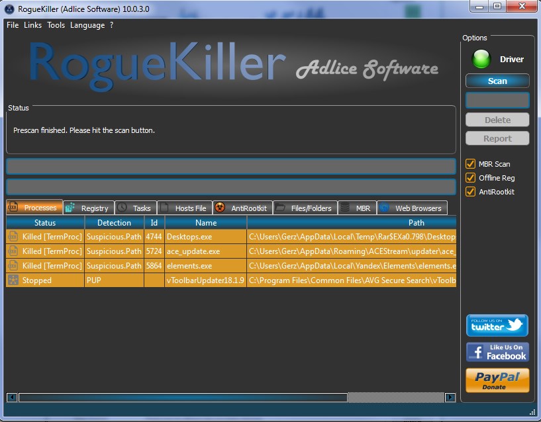Open the File menu
The height and width of the screenshot is (422, 541).
13,25
